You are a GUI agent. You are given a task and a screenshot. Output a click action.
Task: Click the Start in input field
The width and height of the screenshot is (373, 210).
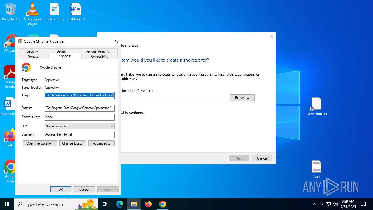[x=80, y=108]
